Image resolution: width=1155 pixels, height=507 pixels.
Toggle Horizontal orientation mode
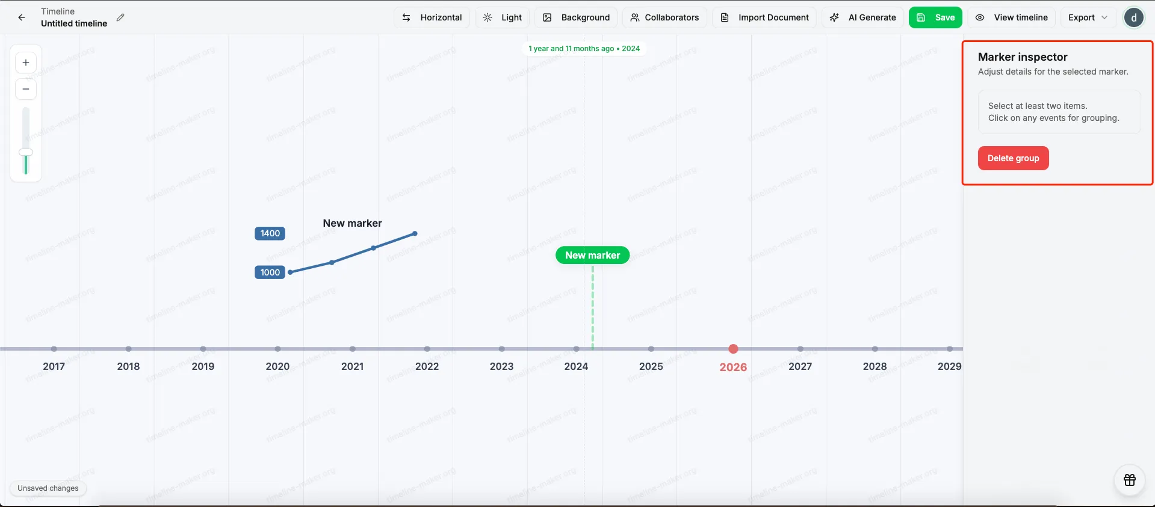tap(432, 17)
